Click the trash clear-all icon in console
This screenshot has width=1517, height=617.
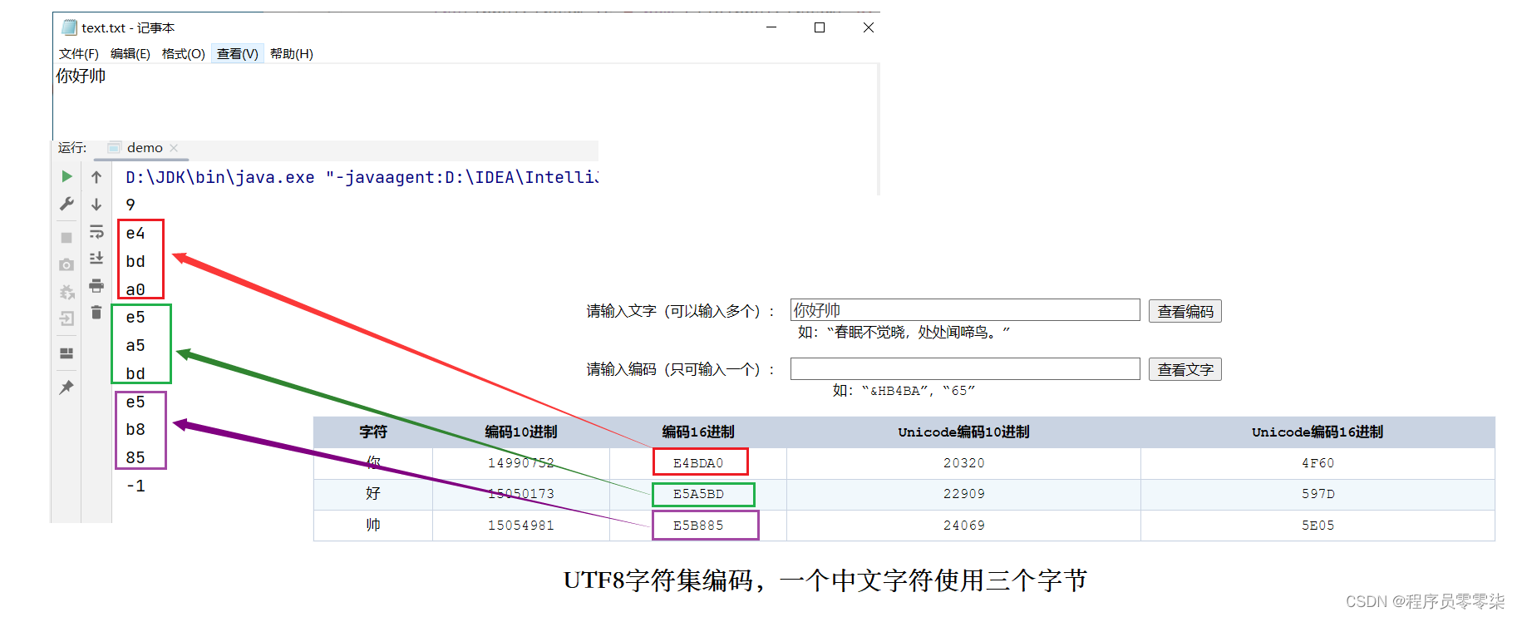(96, 312)
